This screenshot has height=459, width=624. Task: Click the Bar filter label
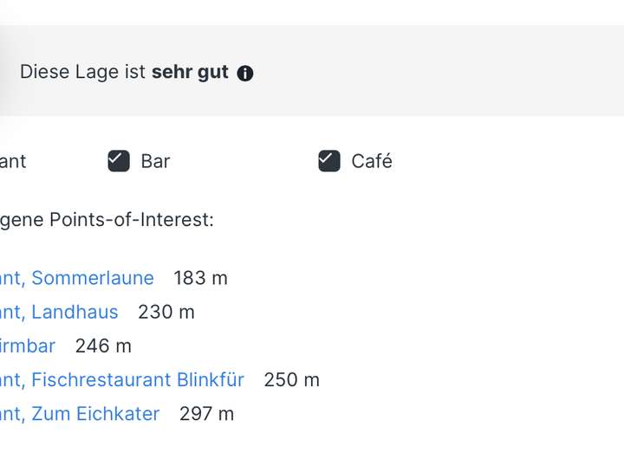pyautogui.click(x=155, y=161)
